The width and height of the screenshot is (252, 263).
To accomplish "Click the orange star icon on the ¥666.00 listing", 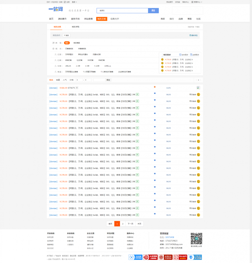I will coord(155,87).
